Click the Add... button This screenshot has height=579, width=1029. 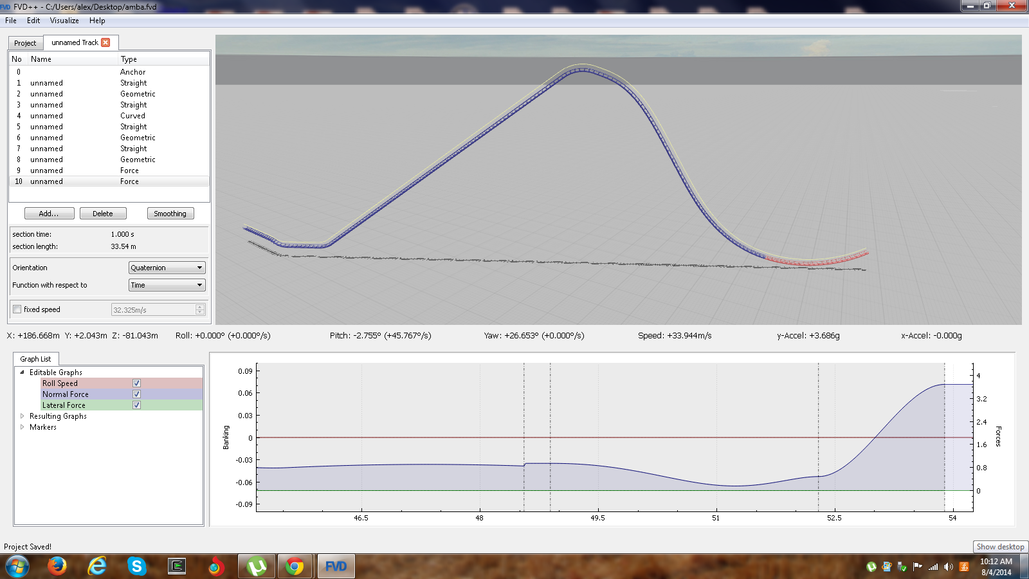click(x=49, y=214)
